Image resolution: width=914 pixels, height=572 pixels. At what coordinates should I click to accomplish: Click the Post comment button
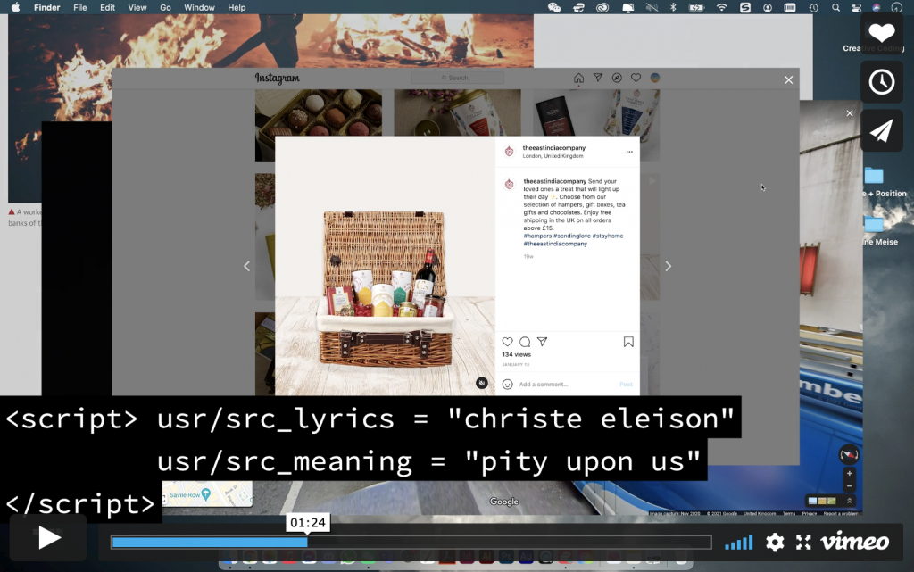click(626, 385)
